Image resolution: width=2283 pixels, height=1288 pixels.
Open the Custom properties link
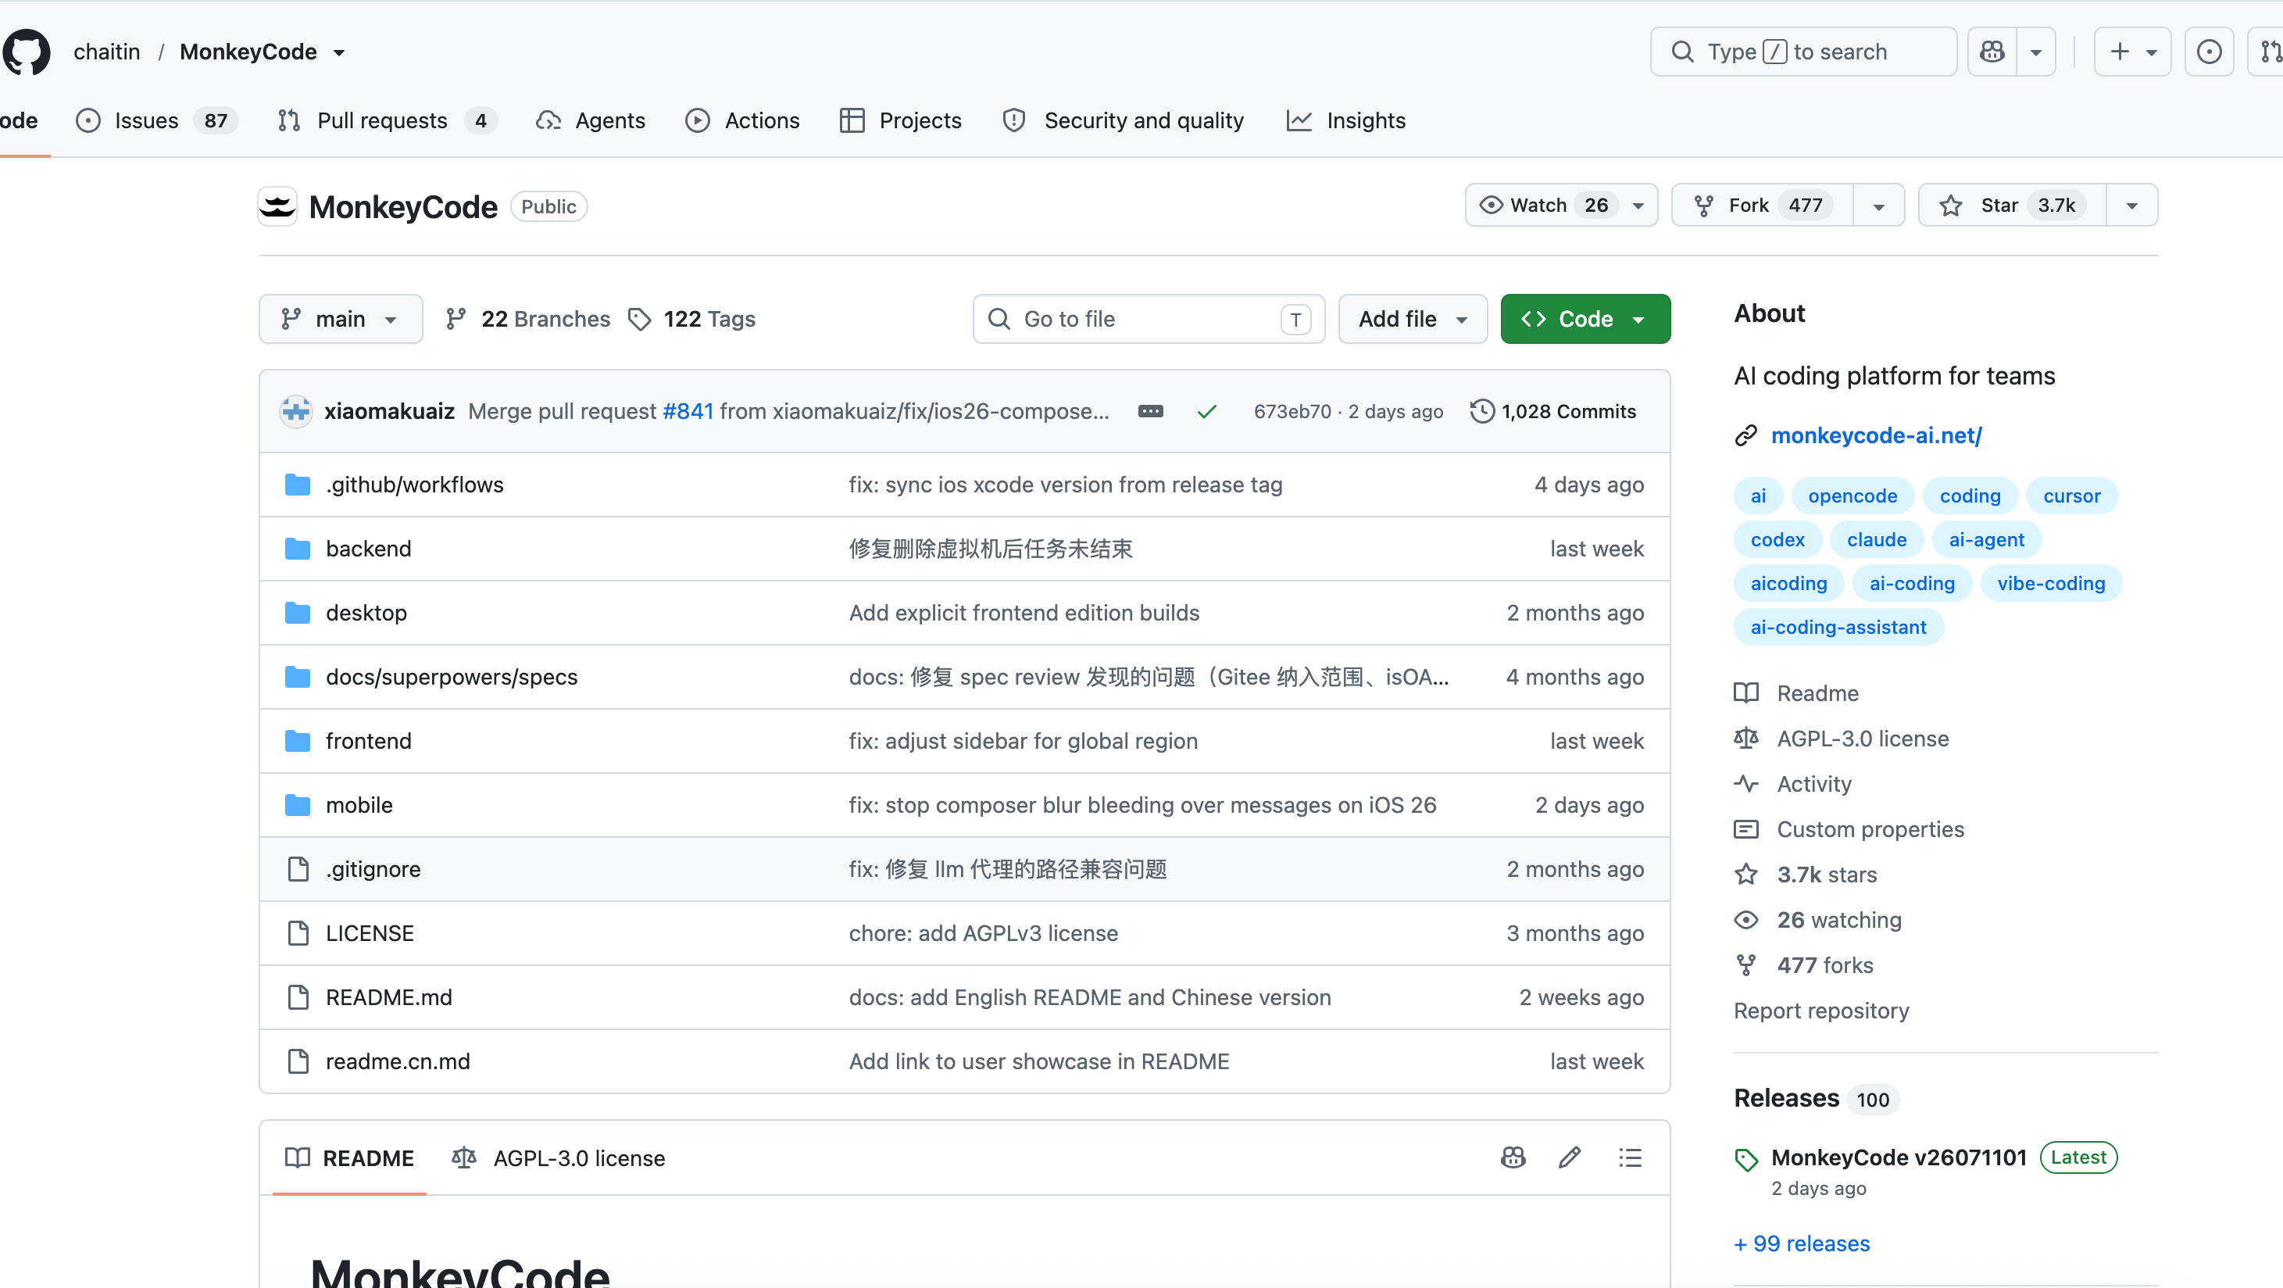click(x=1870, y=830)
